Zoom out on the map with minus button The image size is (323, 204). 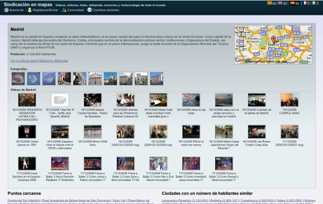click(x=241, y=49)
